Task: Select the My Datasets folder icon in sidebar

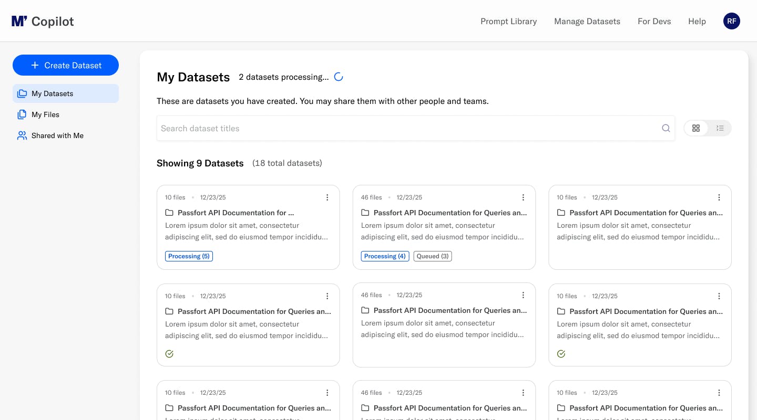Action: tap(22, 93)
